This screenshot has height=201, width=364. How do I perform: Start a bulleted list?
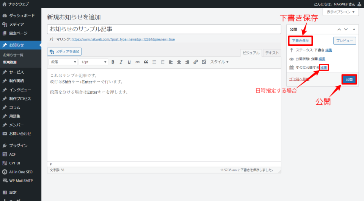tap(154, 62)
